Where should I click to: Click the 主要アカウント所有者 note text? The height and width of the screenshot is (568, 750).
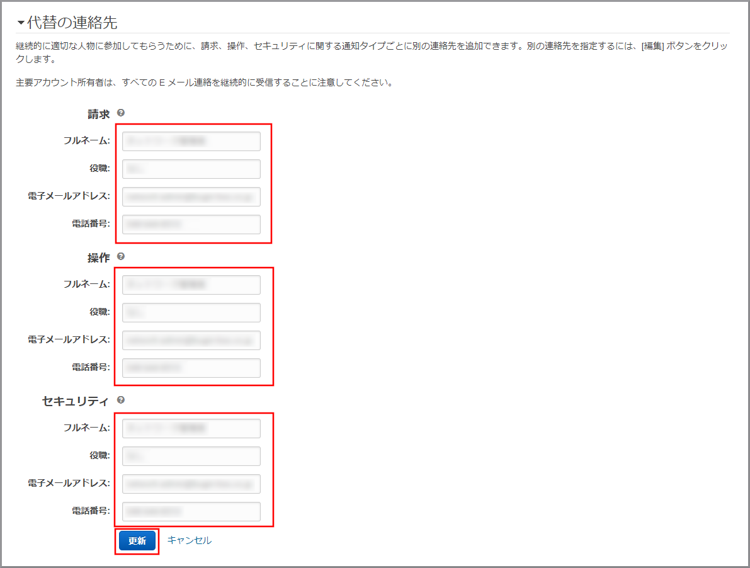[204, 82]
